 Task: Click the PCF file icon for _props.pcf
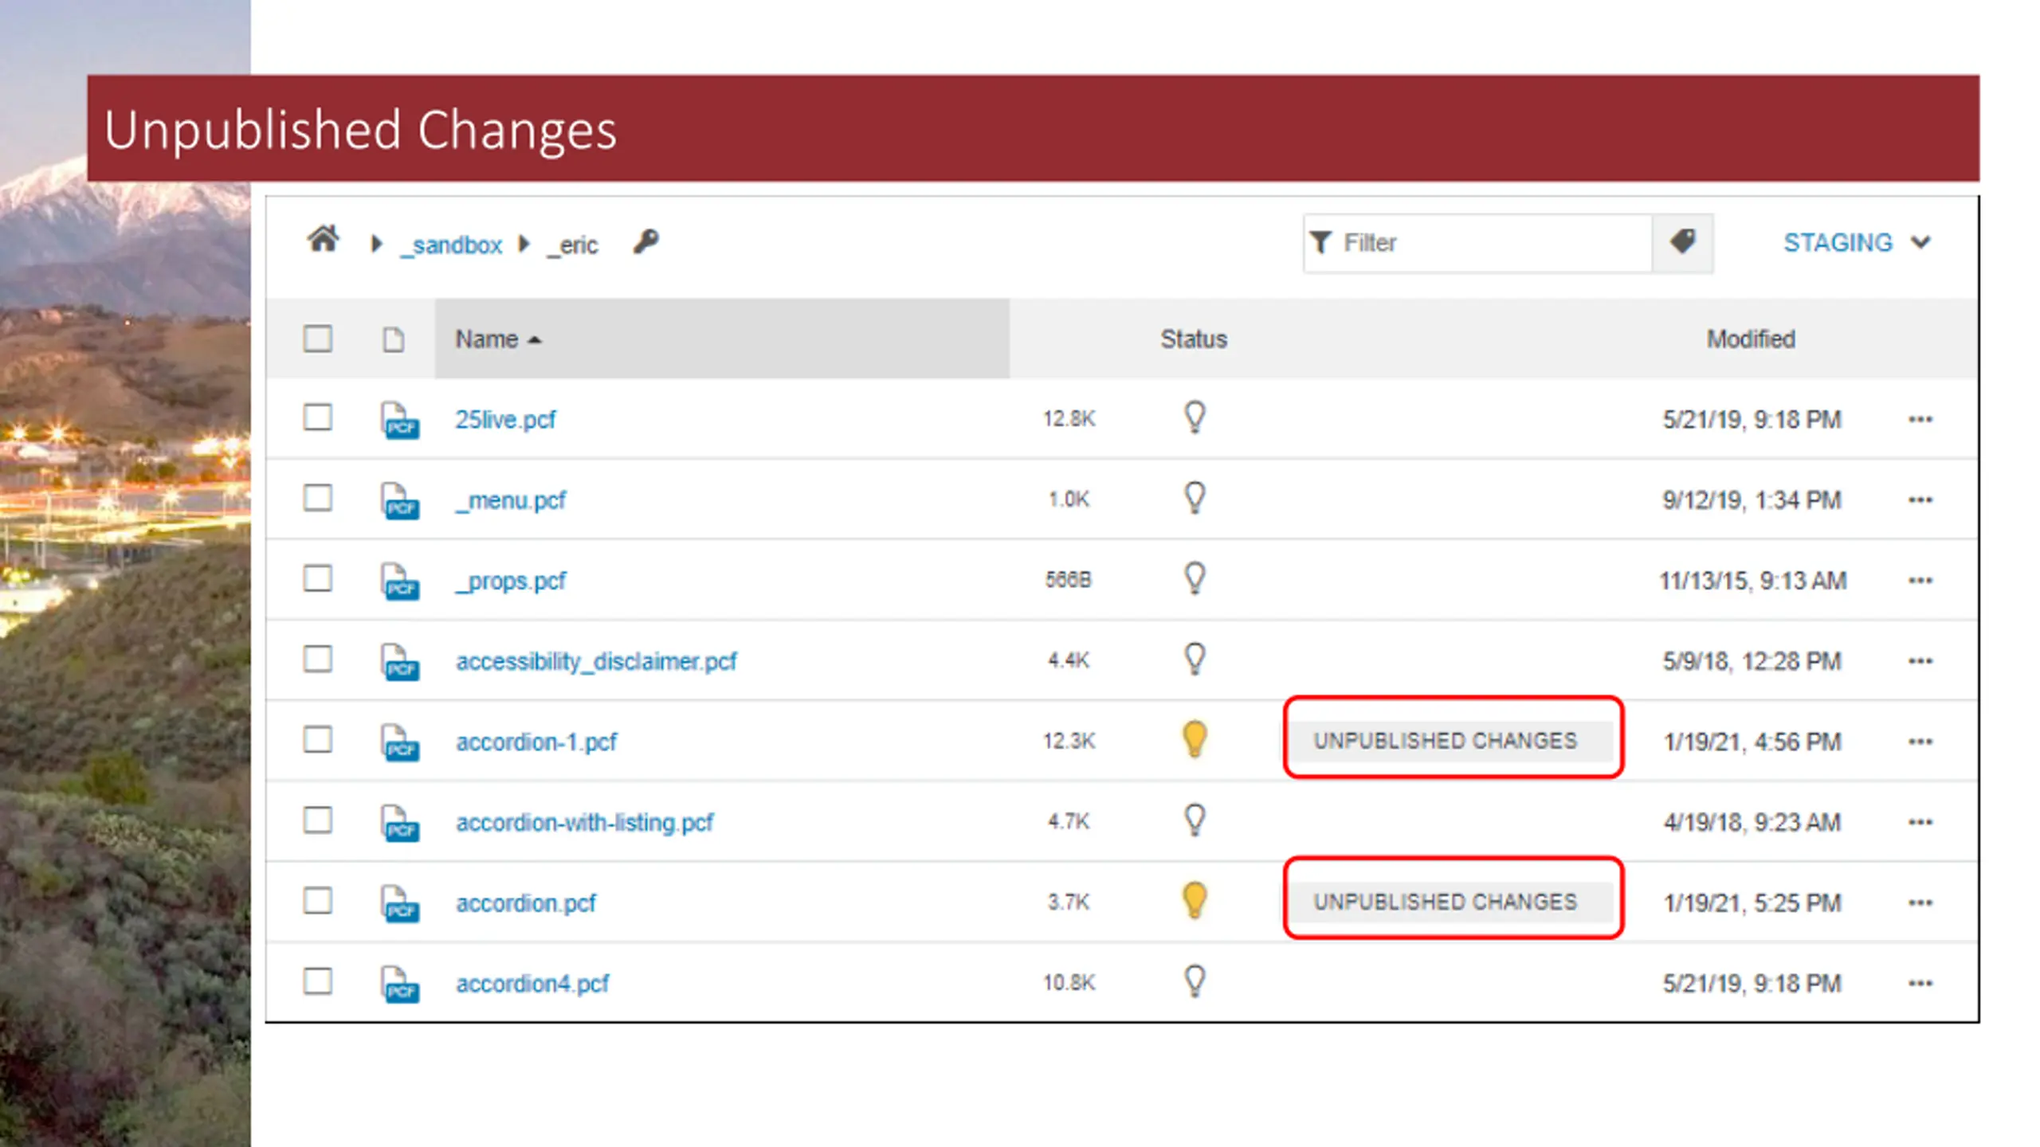click(399, 581)
